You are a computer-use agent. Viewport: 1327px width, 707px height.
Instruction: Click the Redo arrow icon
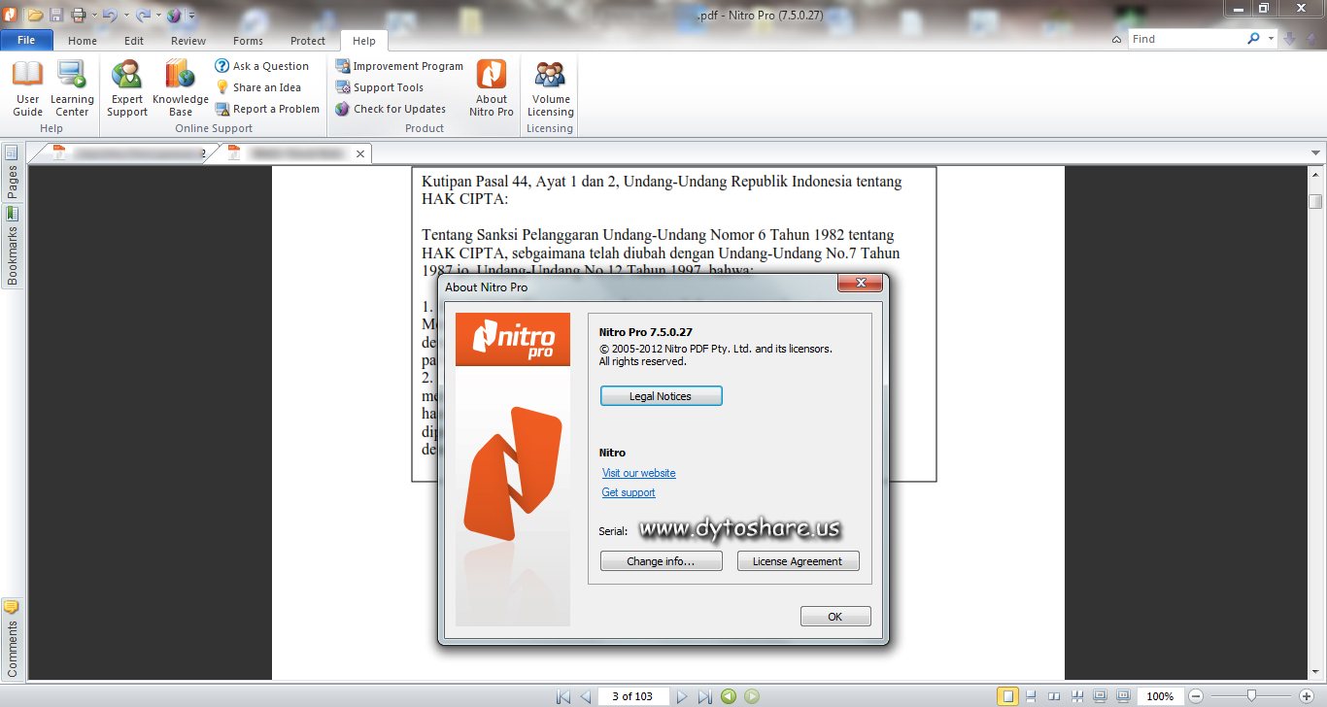point(143,15)
